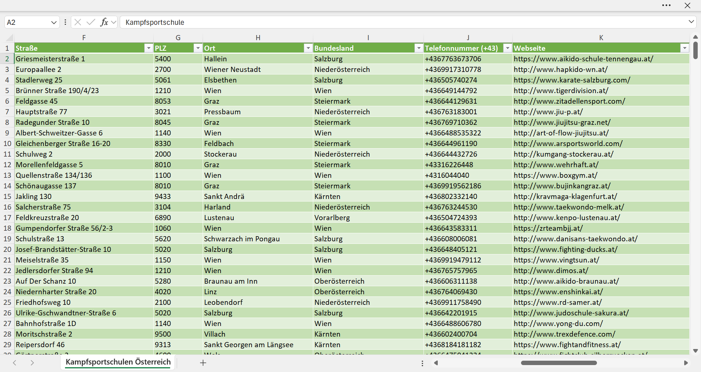The height and width of the screenshot is (372, 701).
Task: Expand the formula bar chevron
Action: (691, 22)
